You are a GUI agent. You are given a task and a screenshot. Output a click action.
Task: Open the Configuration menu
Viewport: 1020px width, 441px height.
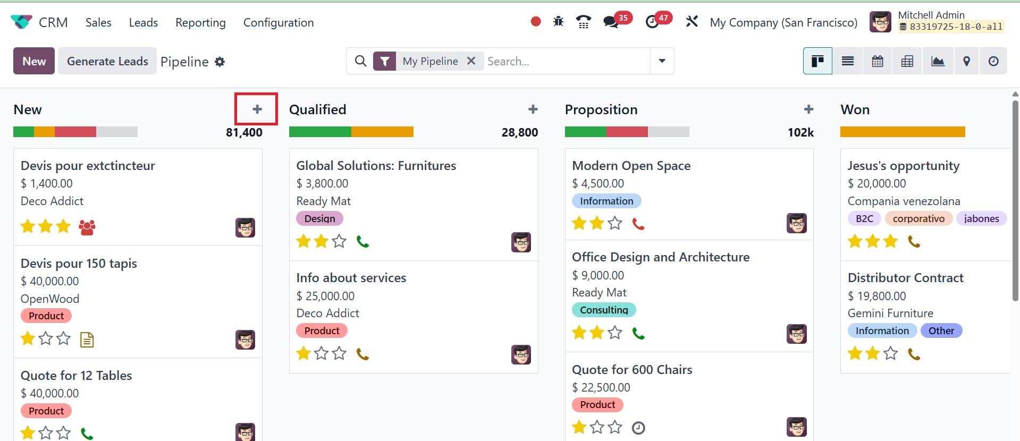(279, 22)
